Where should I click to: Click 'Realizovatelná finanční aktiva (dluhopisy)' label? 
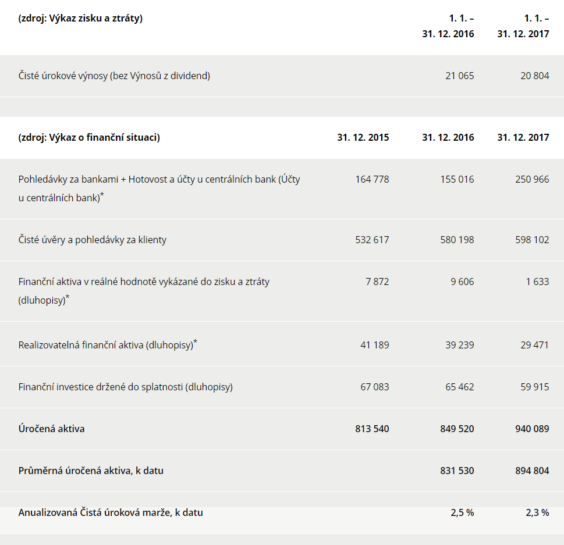pos(108,345)
